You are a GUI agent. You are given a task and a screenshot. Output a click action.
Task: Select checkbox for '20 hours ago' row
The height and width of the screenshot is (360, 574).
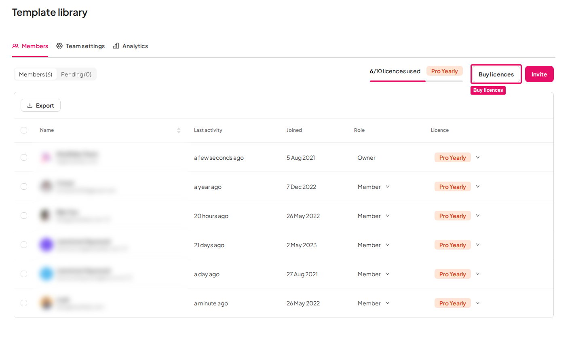click(24, 216)
